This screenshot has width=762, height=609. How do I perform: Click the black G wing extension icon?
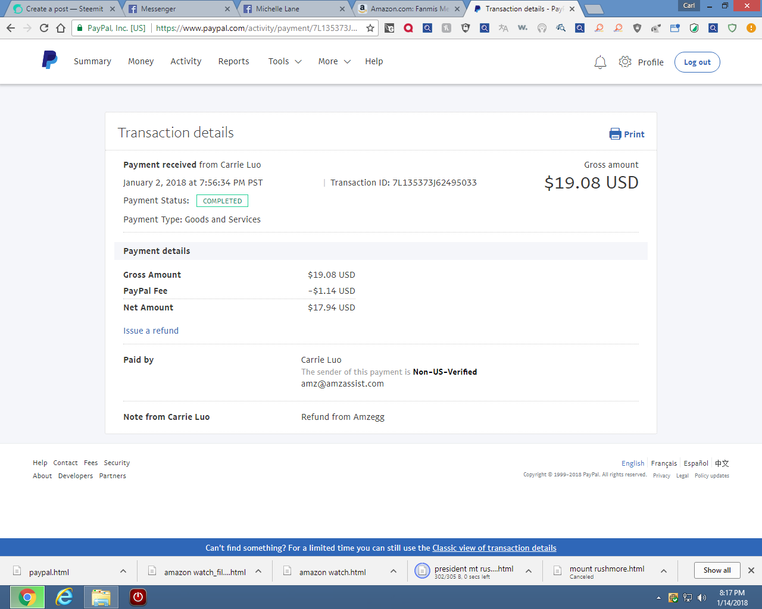[389, 28]
